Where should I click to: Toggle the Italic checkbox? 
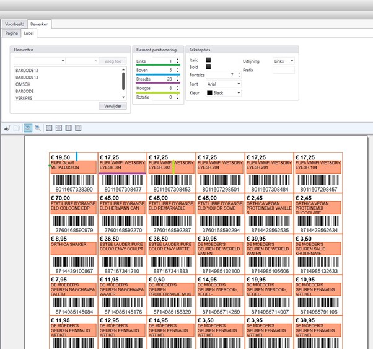(x=208, y=60)
